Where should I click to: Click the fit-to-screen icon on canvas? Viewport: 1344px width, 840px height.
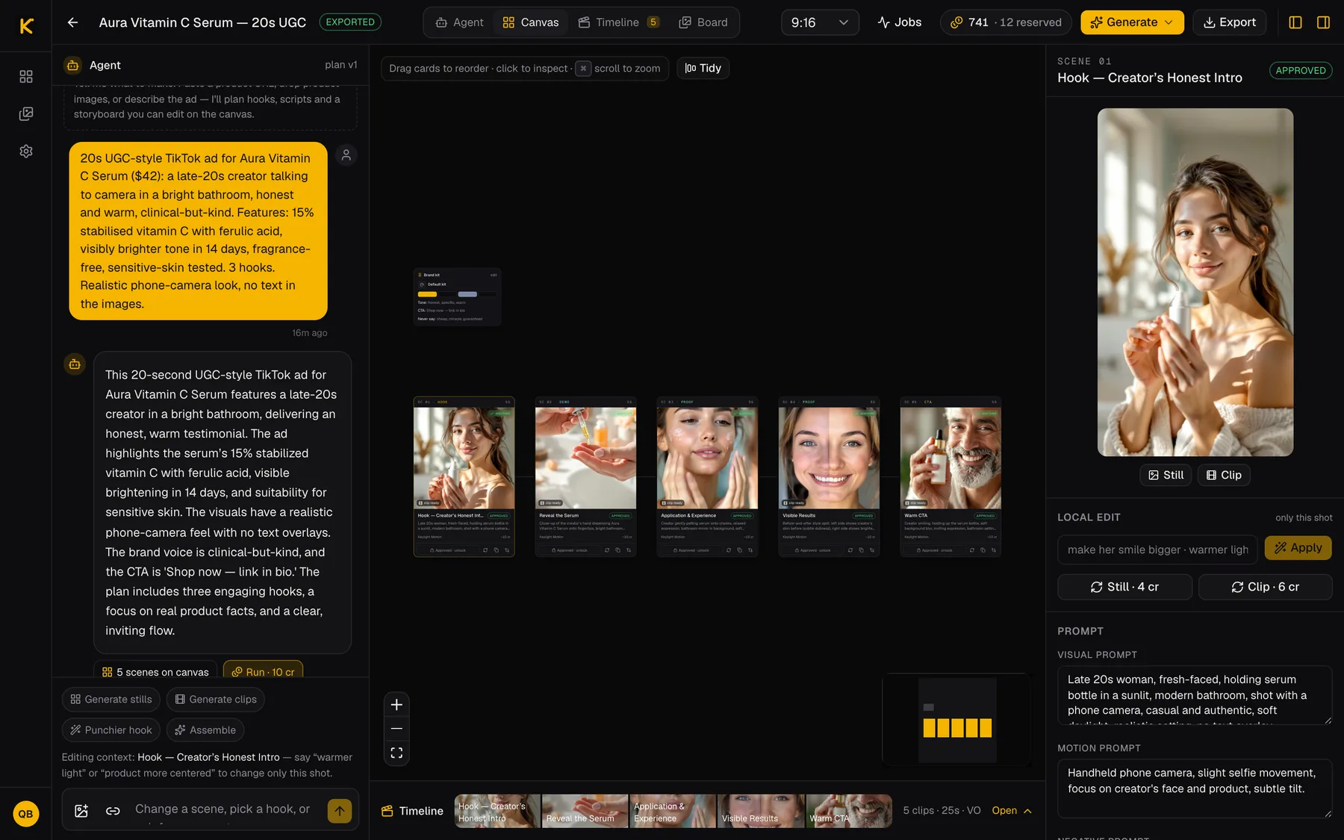pyautogui.click(x=396, y=753)
